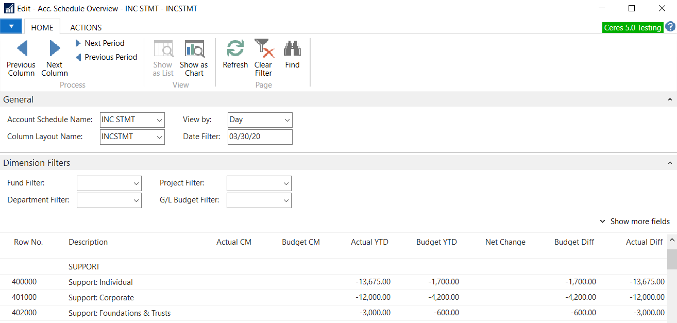This screenshot has width=677, height=323.
Task: Select Next Period
Action: click(103, 43)
